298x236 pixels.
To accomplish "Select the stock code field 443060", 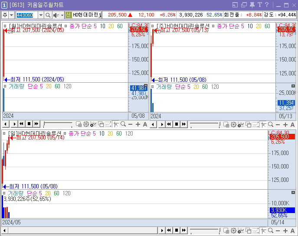I will (x=26, y=15).
